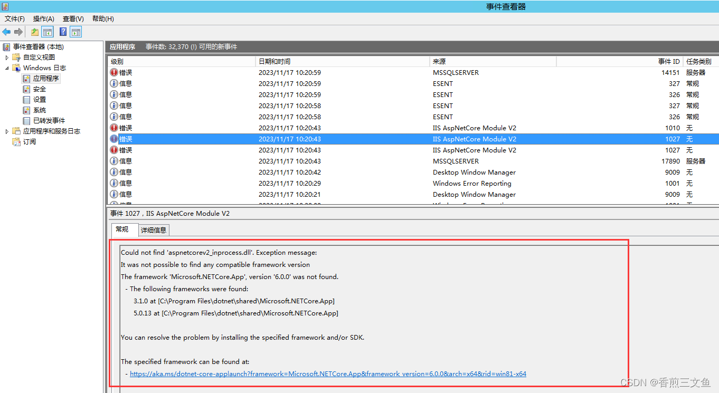Screen dimensions: 719x393
Task: Expand the 应用程序和服务日志 node arrow
Action: pos(7,131)
